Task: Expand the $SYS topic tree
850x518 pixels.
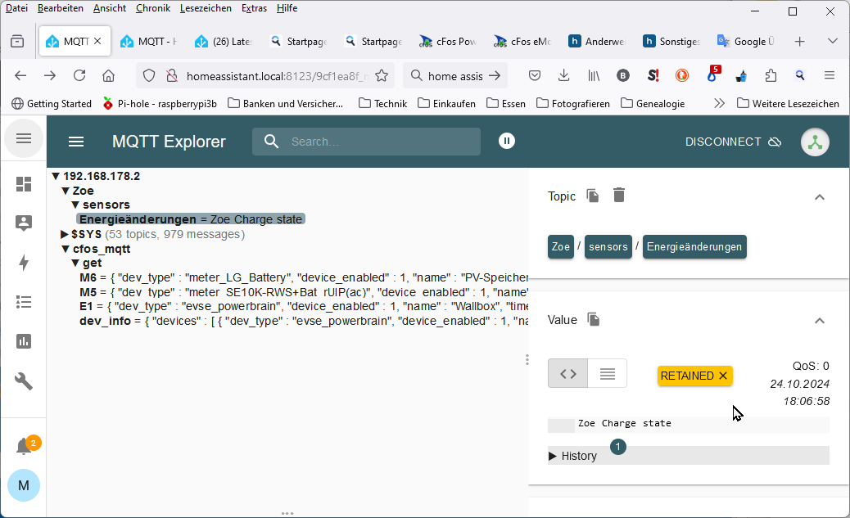Action: [66, 235]
